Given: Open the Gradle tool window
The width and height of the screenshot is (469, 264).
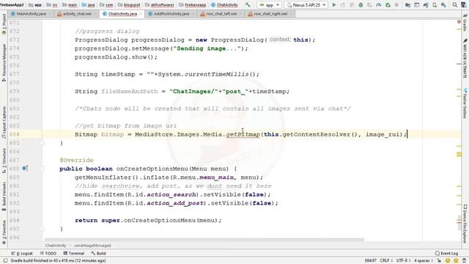Looking at the screenshot, I should [465, 23].
